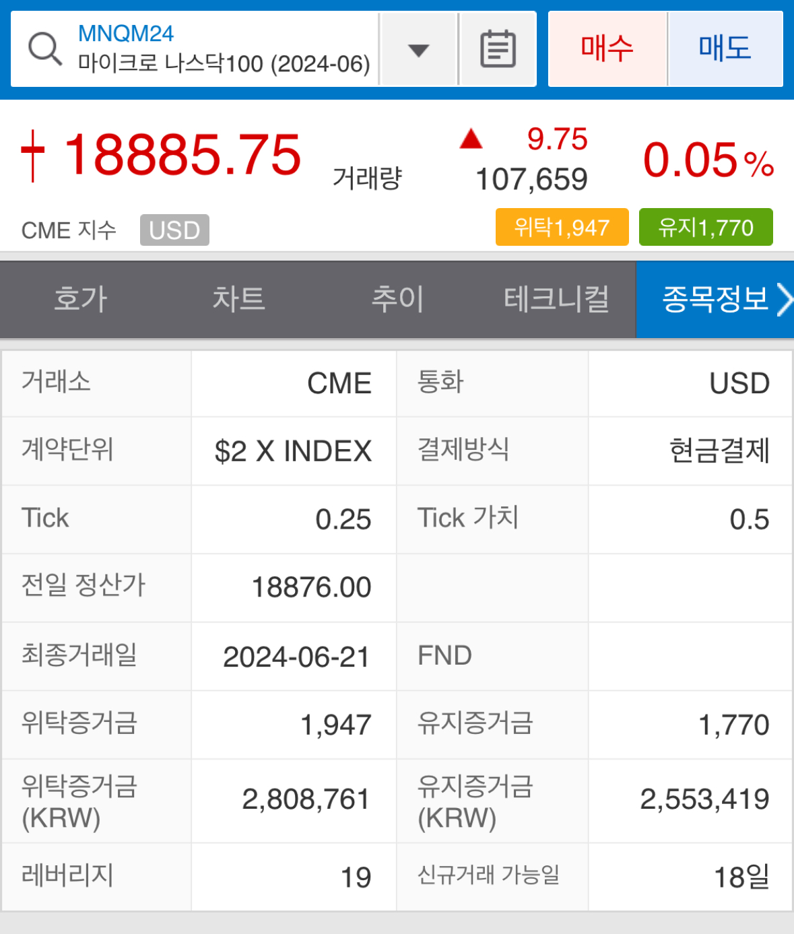Image resolution: width=794 pixels, height=934 pixels.
Task: Tap the Tick value 0.25
Action: pos(343,519)
